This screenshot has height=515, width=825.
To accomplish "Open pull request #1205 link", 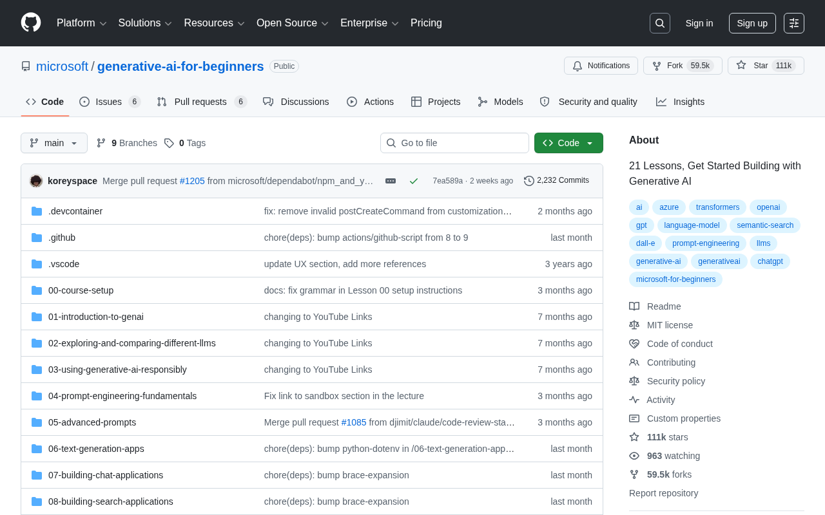I will coord(192,181).
